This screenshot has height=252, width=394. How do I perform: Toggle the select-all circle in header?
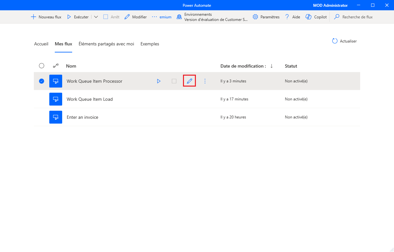[42, 66]
